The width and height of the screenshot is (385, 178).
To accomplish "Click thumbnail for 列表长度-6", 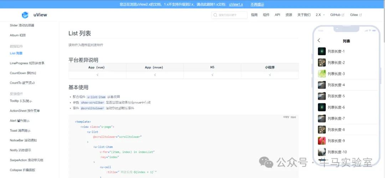I will pos(322,107).
